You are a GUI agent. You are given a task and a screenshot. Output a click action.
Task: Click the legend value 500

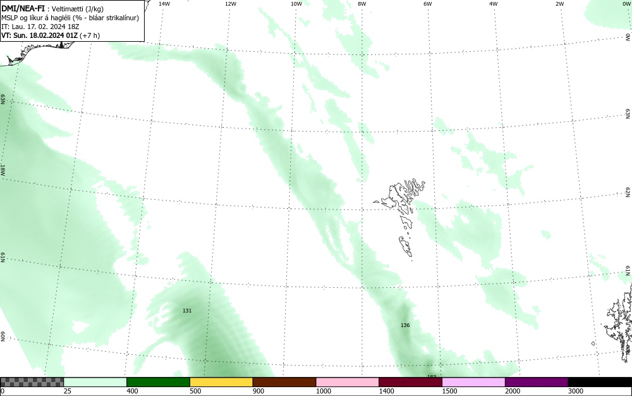pyautogui.click(x=195, y=391)
